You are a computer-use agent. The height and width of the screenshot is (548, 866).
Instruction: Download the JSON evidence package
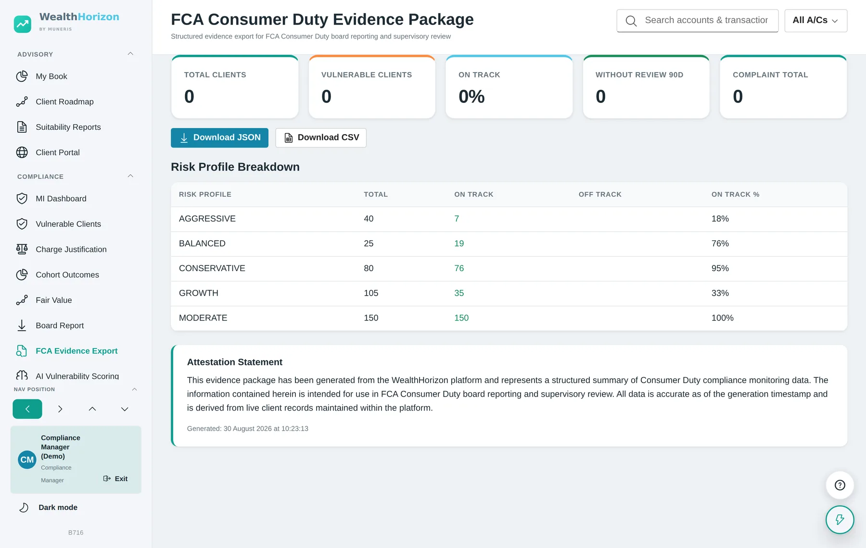tap(219, 137)
